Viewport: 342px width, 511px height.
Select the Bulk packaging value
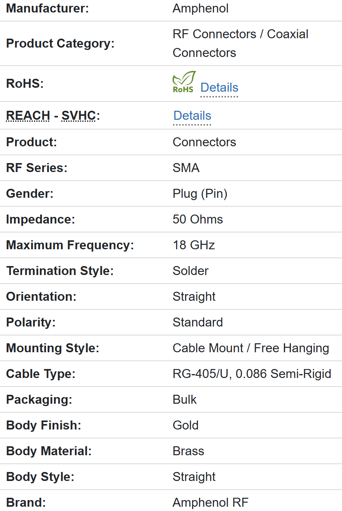tap(185, 399)
